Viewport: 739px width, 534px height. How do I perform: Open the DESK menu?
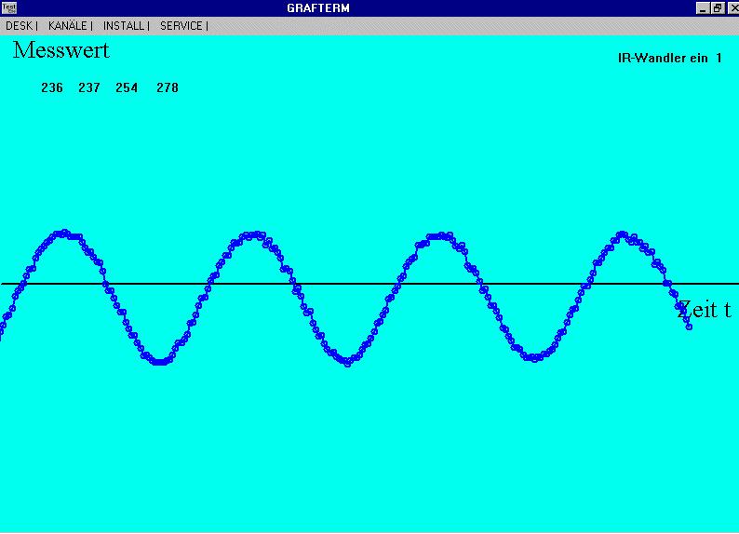click(x=19, y=26)
